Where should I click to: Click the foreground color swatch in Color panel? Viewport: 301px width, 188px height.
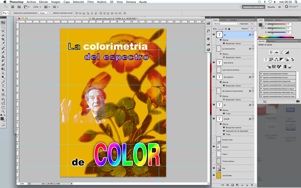tap(260, 25)
